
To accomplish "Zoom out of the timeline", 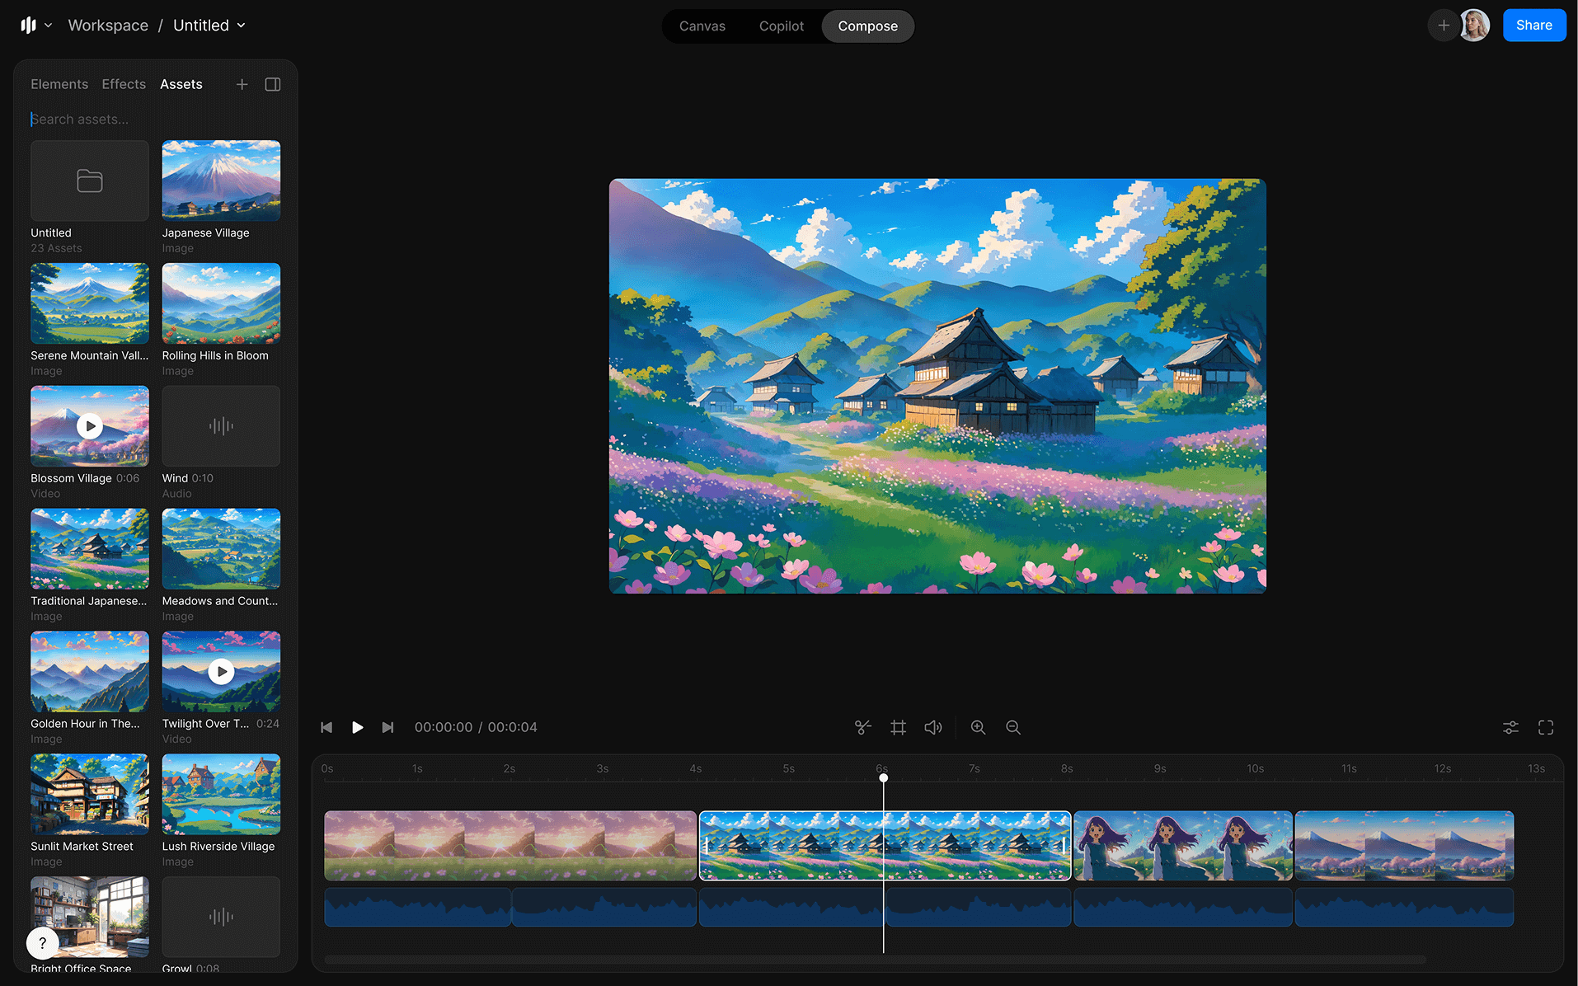I will [x=1013, y=727].
